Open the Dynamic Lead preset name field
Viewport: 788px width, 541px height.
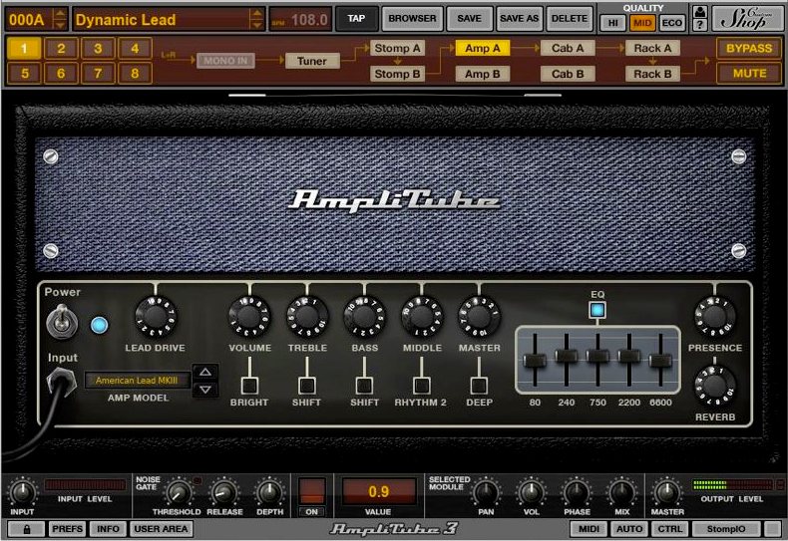point(162,20)
